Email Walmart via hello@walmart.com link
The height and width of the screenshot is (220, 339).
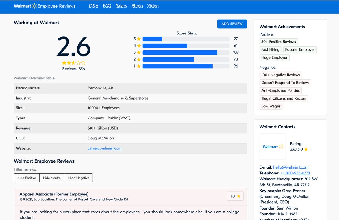(291, 167)
